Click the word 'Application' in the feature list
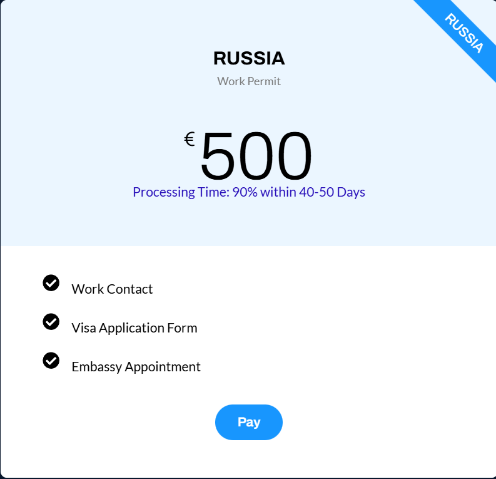The height and width of the screenshot is (479, 496). point(130,328)
